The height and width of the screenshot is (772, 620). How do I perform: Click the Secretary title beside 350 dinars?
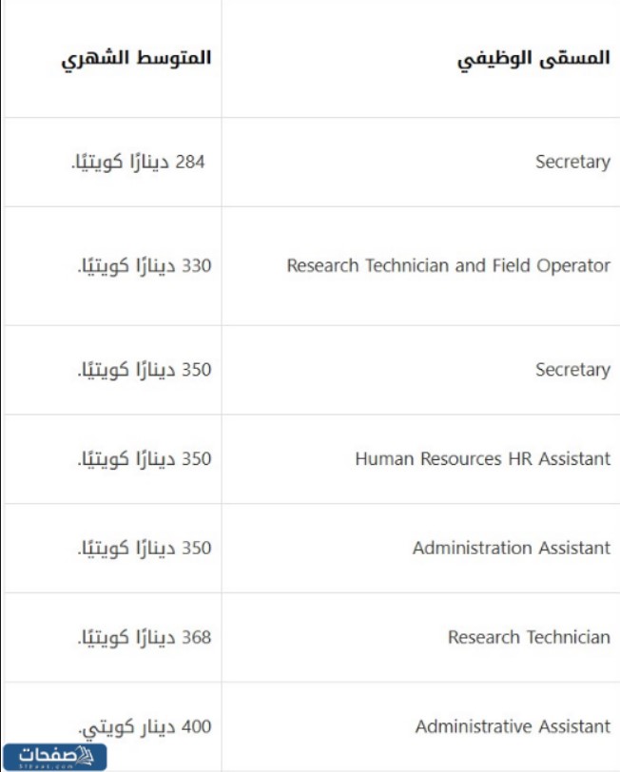572,370
